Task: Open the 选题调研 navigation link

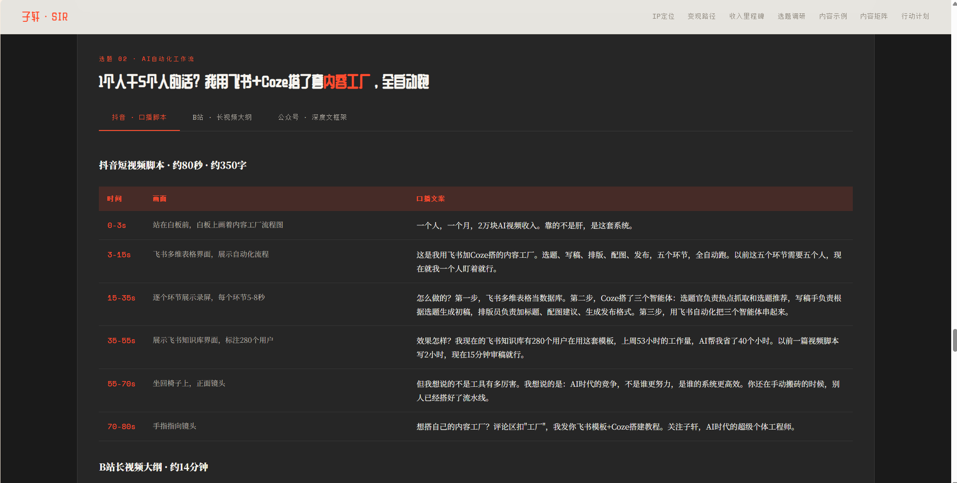Action: click(791, 16)
